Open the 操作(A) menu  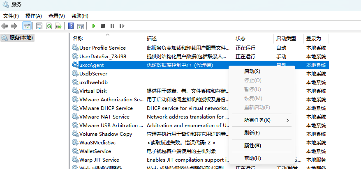pos(34,16)
